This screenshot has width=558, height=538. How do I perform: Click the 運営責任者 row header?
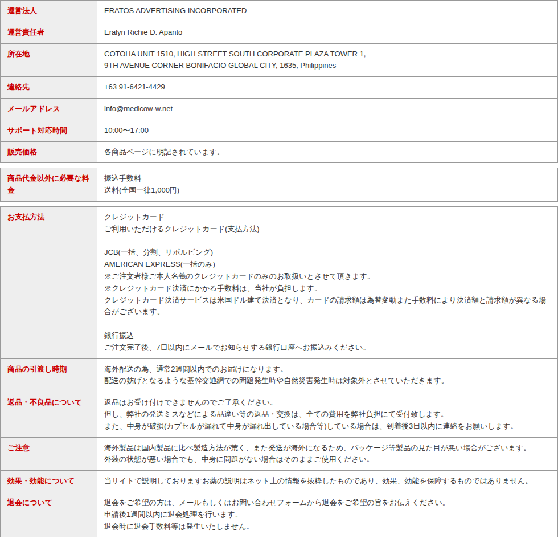point(26,32)
